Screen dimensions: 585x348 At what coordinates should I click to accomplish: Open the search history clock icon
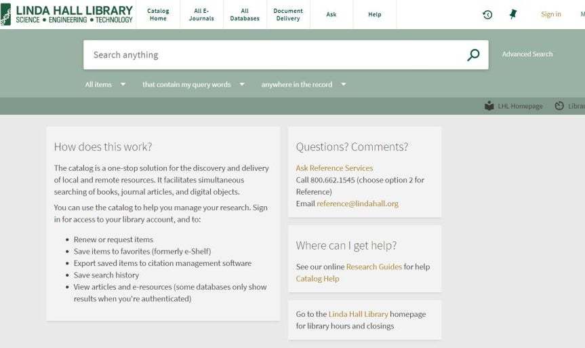click(x=487, y=14)
